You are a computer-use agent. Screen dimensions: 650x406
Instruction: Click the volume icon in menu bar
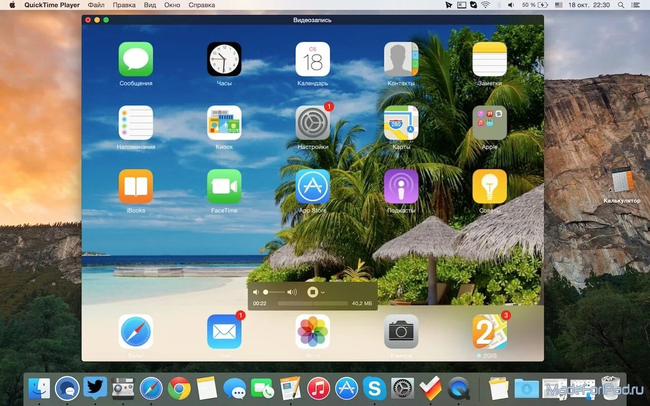tap(511, 5)
